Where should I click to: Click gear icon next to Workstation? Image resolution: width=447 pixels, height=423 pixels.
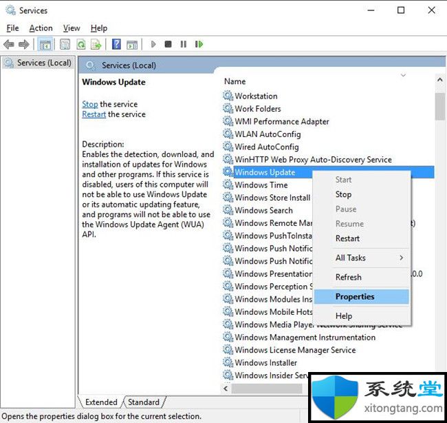pyautogui.click(x=228, y=96)
